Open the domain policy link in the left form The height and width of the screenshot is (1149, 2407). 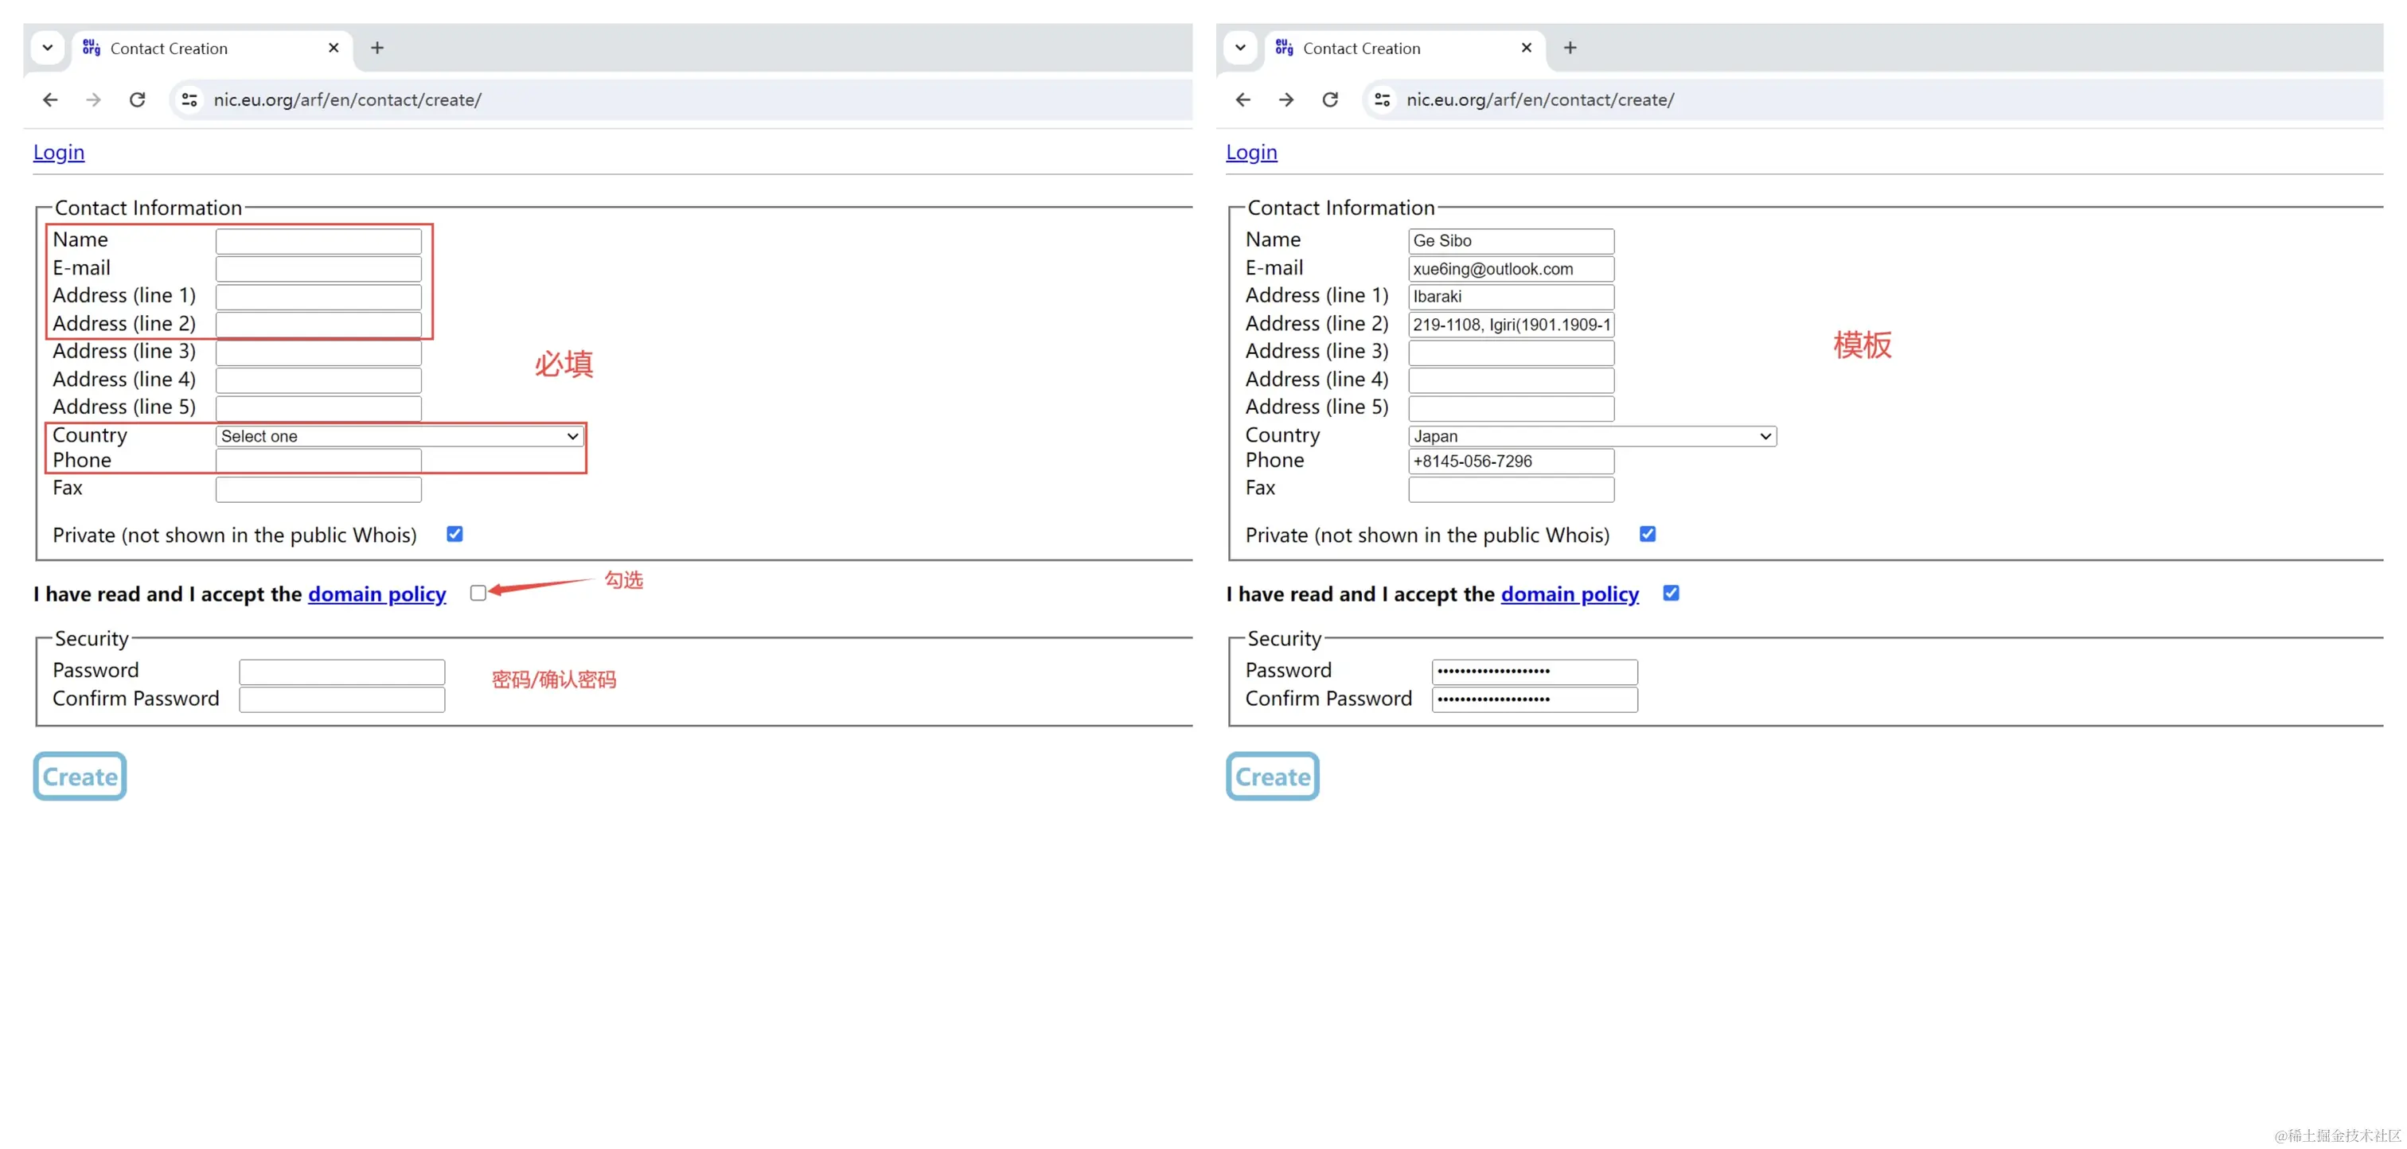376,594
